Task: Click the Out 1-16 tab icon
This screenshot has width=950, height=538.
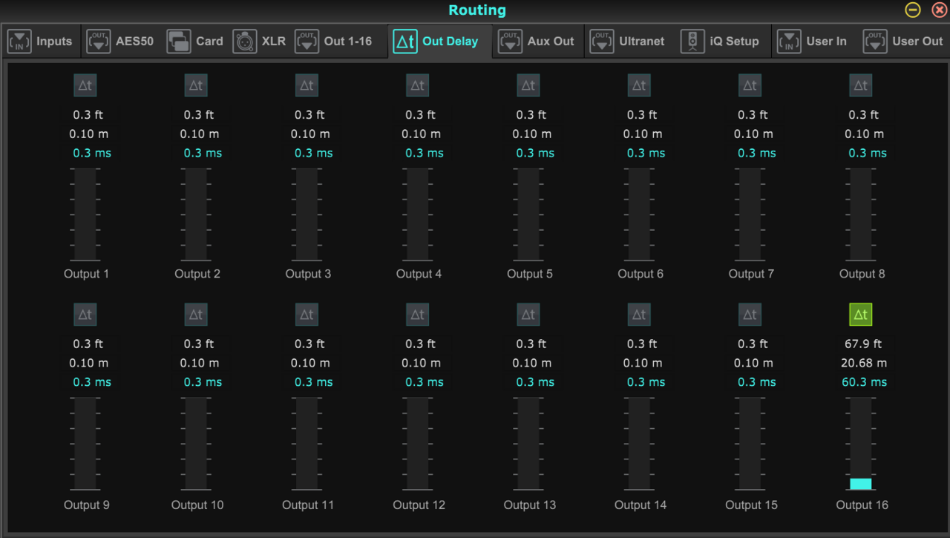Action: [307, 42]
